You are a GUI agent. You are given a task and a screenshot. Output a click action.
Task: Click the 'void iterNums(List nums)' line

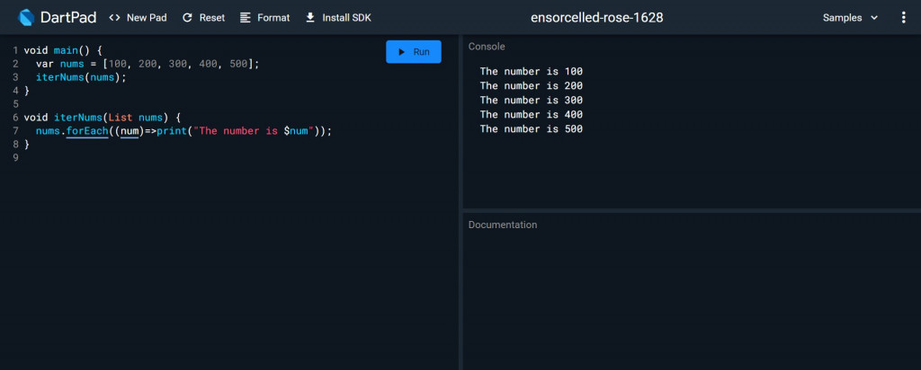(x=103, y=118)
